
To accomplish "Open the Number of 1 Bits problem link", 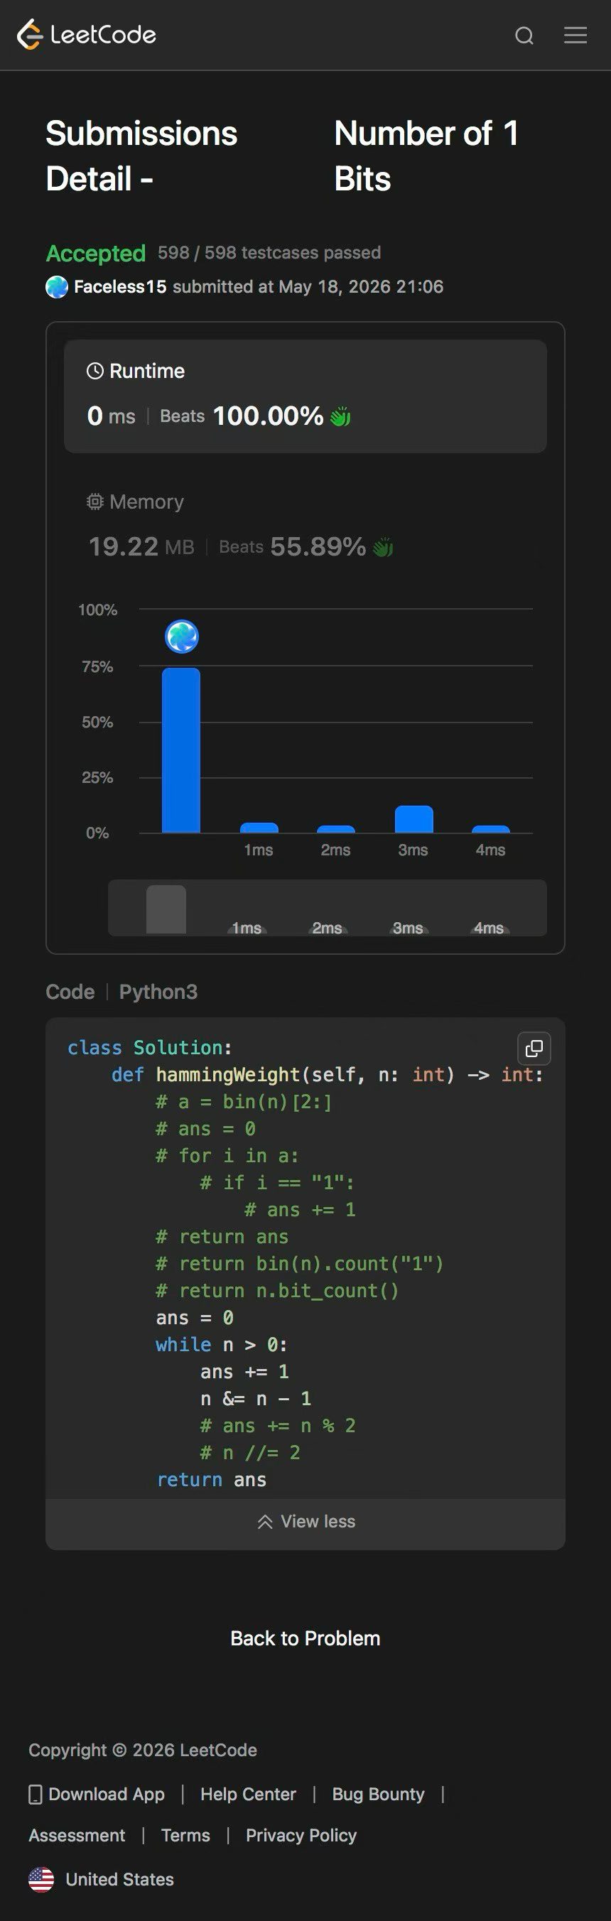I will tap(426, 156).
